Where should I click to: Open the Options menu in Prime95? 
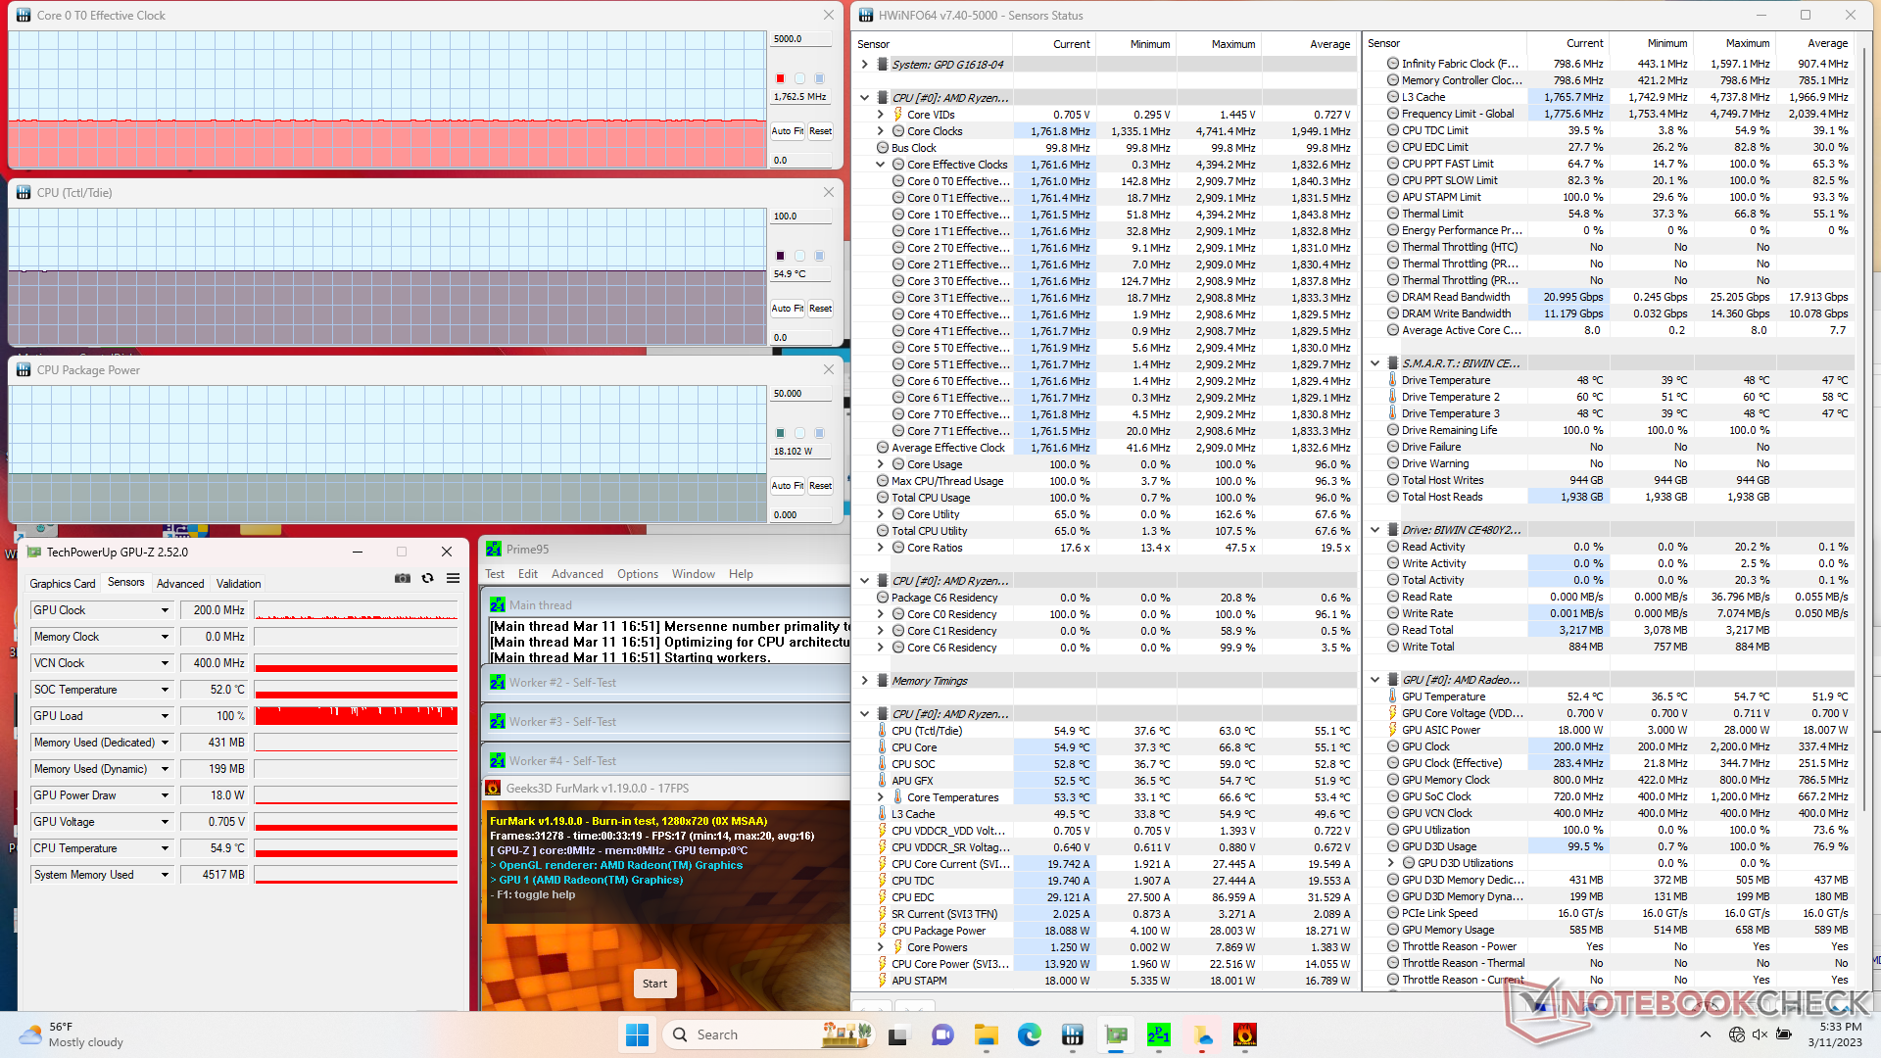637,574
